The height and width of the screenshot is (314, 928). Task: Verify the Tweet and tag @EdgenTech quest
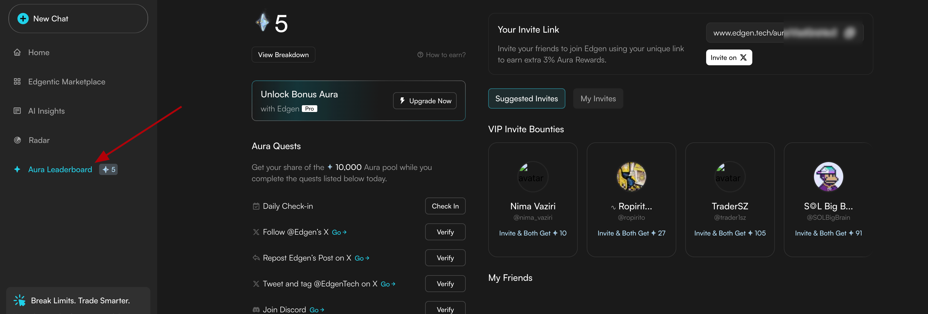(x=445, y=284)
